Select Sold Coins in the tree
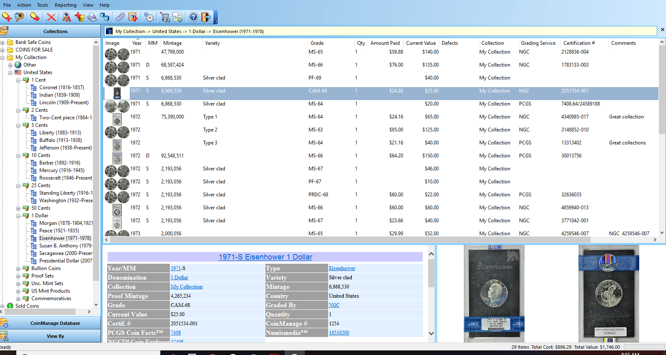Viewport: 666px width, 355px height. pyautogui.click(x=27, y=306)
